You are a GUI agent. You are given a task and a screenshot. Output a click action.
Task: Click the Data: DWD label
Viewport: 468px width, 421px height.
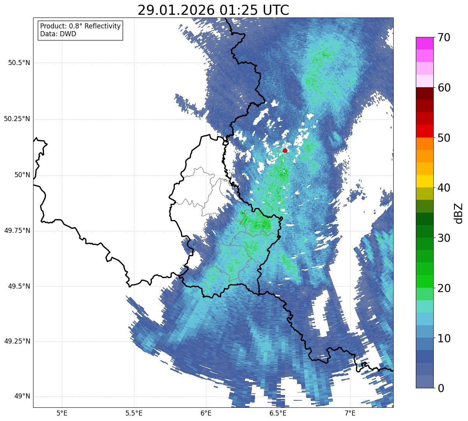58,34
